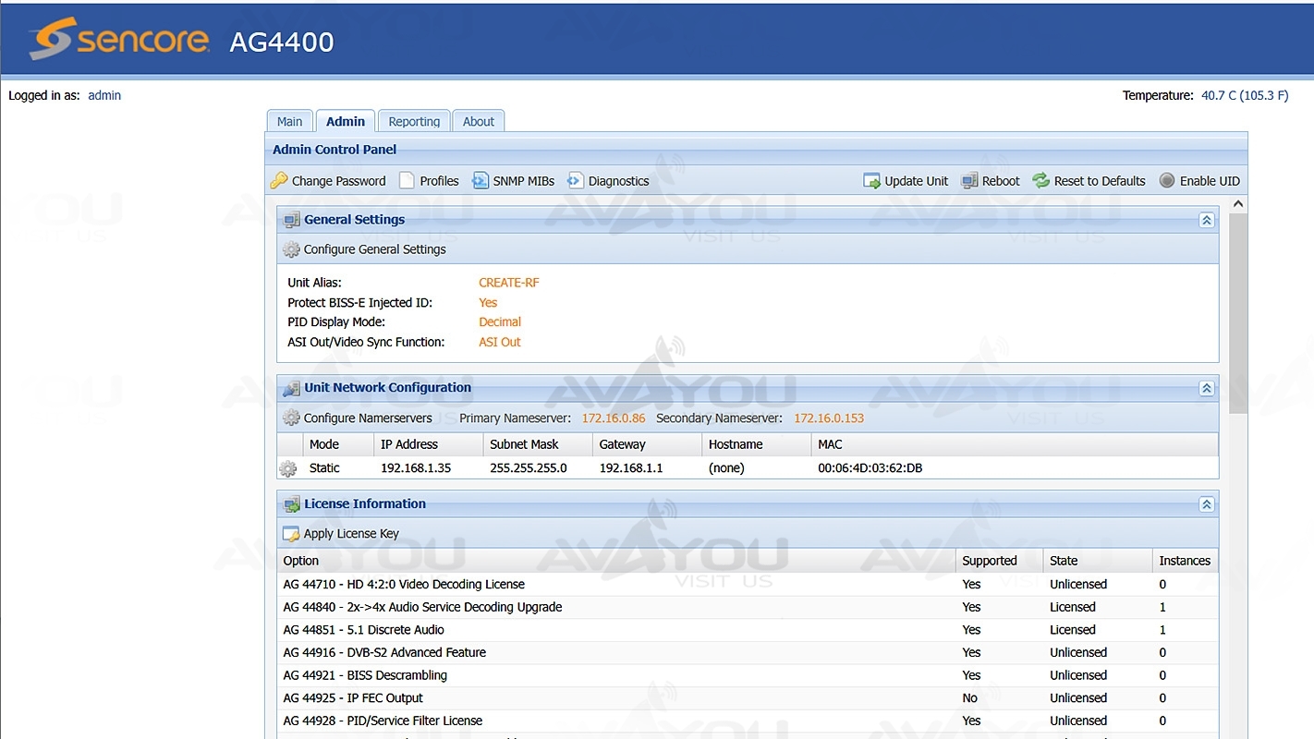
Task: Collapse the Unit Network Configuration section
Action: click(x=1206, y=389)
